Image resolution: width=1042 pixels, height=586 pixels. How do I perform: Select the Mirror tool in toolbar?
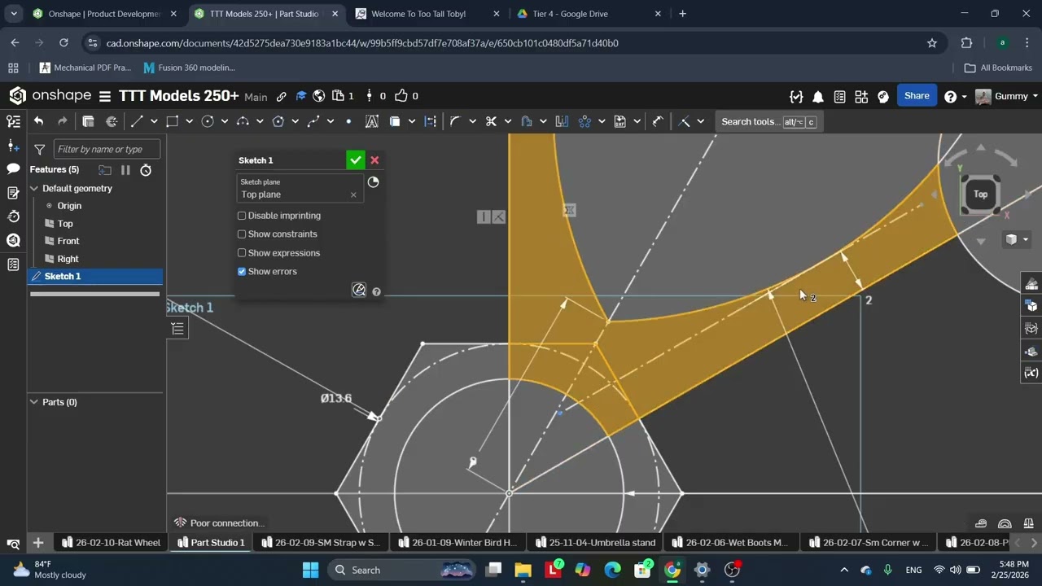562,121
